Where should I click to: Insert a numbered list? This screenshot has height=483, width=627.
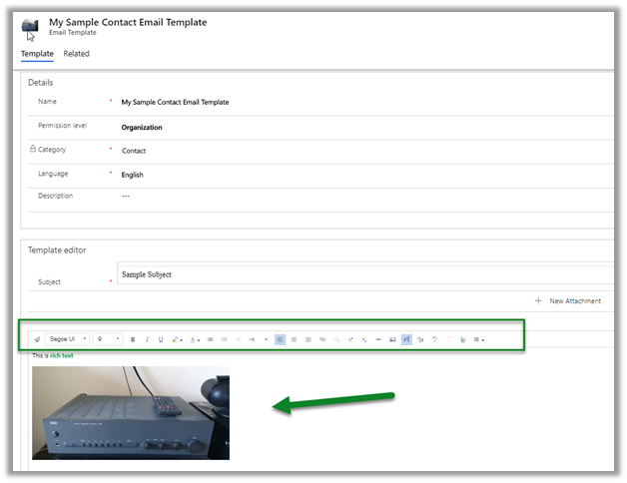point(224,339)
